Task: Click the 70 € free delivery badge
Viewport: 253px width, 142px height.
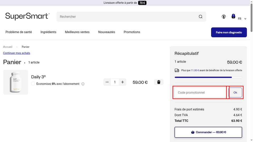Action: click(142, 3)
